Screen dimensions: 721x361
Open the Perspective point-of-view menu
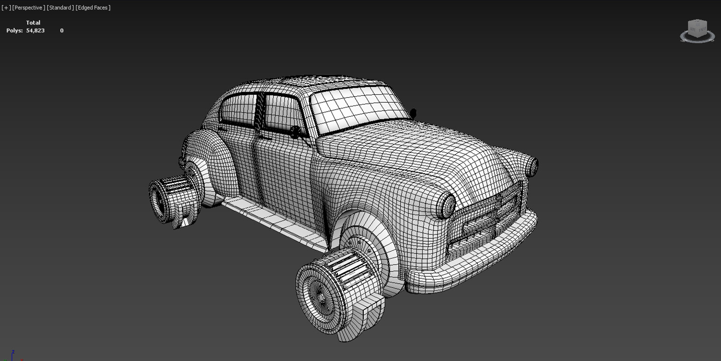click(x=28, y=7)
